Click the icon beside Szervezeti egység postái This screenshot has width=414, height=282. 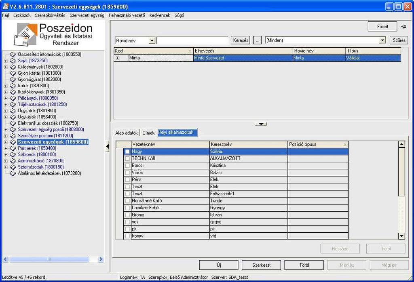click(x=13, y=130)
